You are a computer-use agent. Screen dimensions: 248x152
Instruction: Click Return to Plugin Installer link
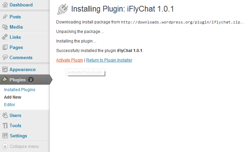[x=109, y=60]
